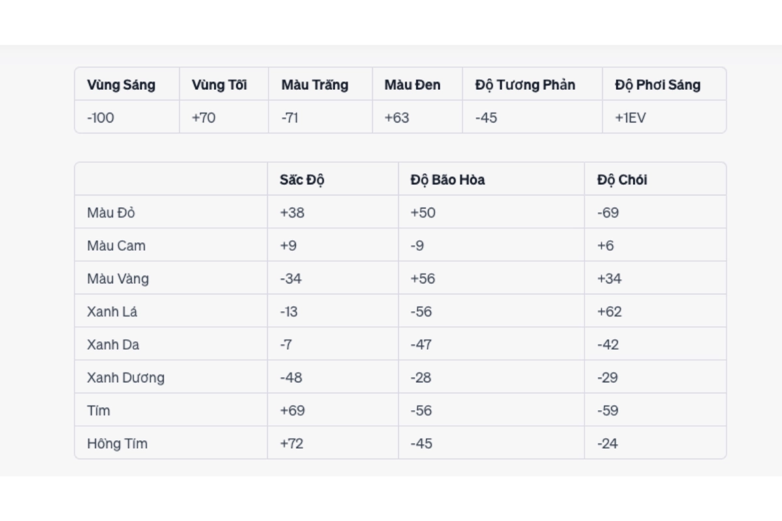Click the Màu Trắng column header
The width and height of the screenshot is (782, 521).
pyautogui.click(x=315, y=85)
